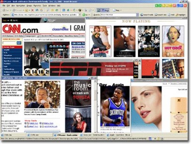Click in the browser address bar field
The image size is (191, 144).
click(x=46, y=15)
